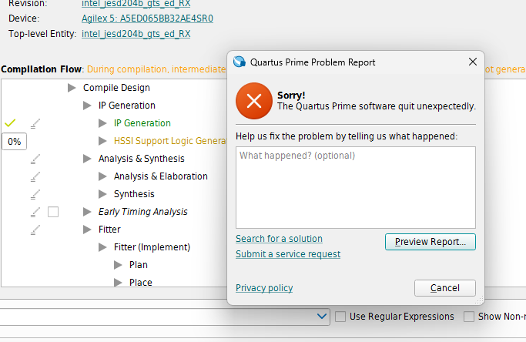This screenshot has height=342, width=526.
Task: Toggle the Early Timing Analysis checkbox
Action: pos(53,212)
